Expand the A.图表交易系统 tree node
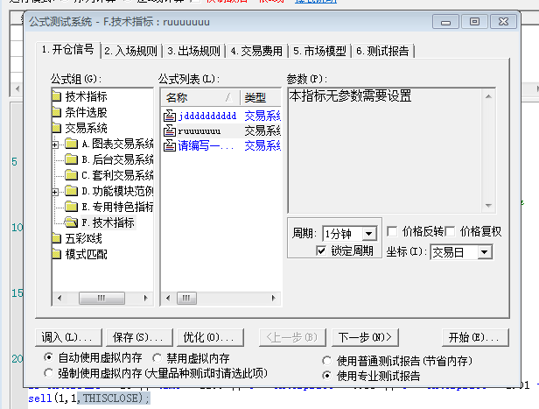 pyautogui.click(x=57, y=144)
